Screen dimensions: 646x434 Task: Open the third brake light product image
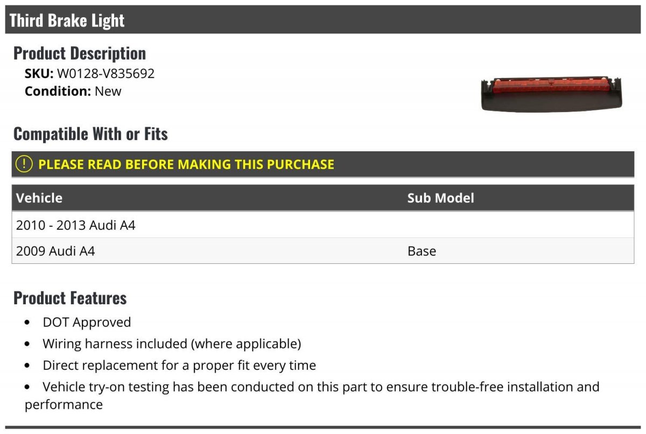point(551,93)
